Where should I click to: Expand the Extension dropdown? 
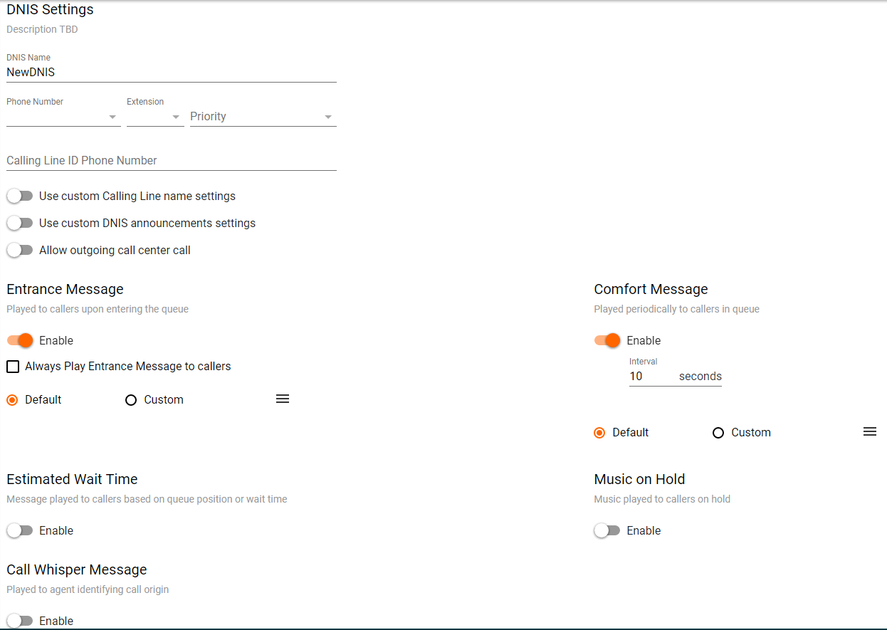pyautogui.click(x=155, y=117)
